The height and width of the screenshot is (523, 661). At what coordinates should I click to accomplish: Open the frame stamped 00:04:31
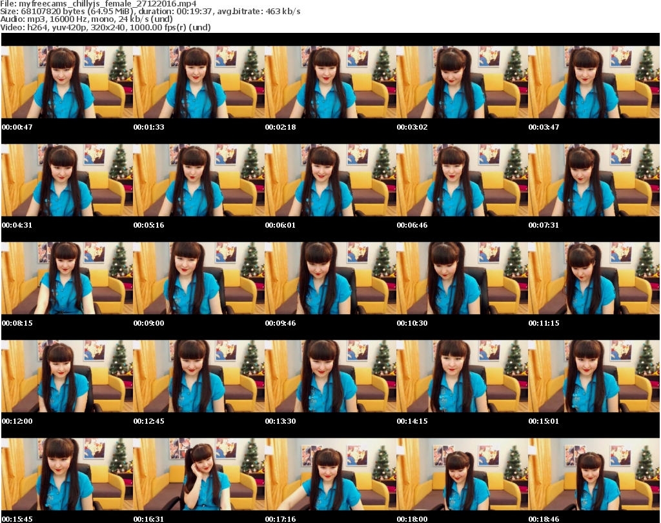click(67, 180)
